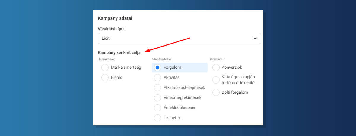Choose the Elérés objective
The width and height of the screenshot is (356, 136).
click(105, 78)
